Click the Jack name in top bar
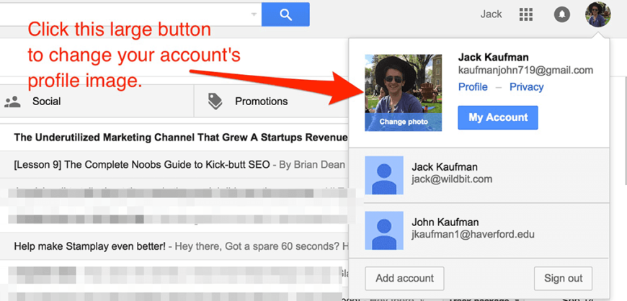This screenshot has height=301, width=627. (x=491, y=14)
